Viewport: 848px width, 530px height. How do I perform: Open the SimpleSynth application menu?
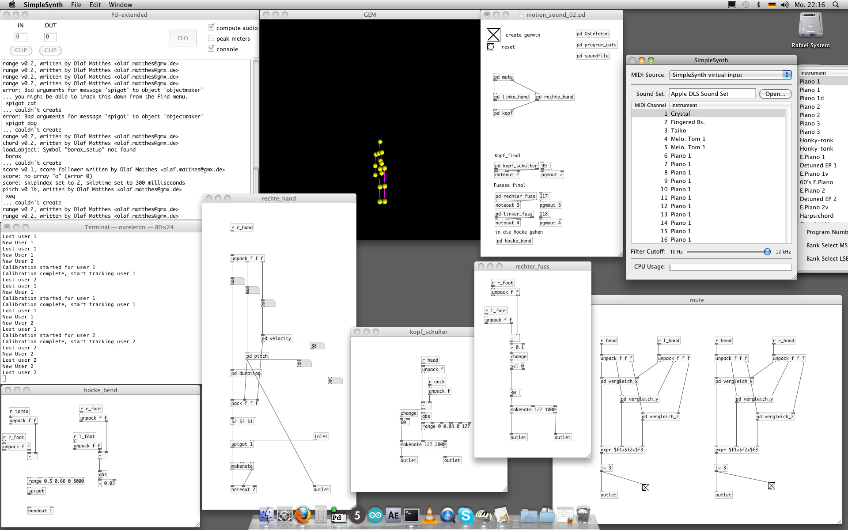[x=43, y=4]
